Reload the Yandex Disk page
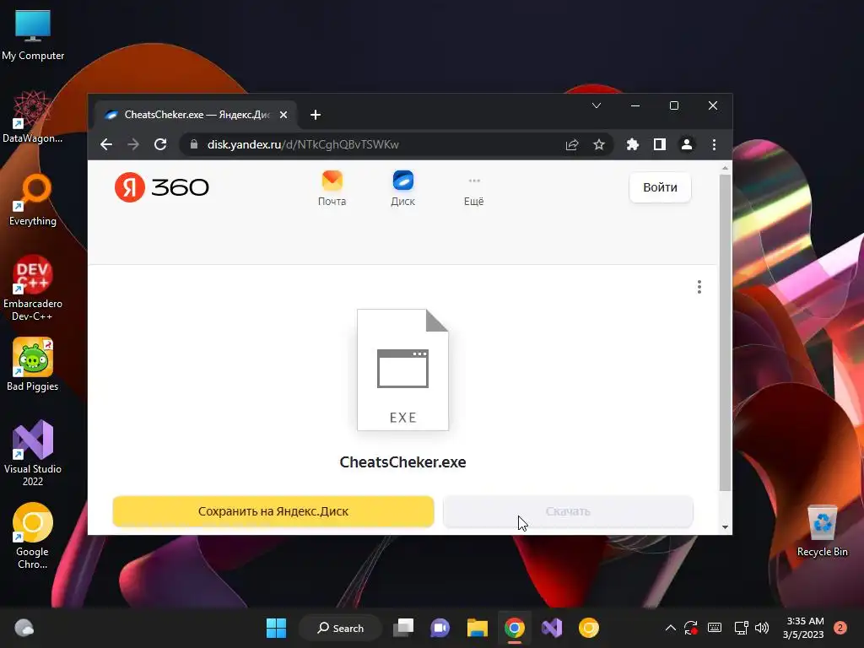Viewport: 864px width, 648px height. click(x=160, y=144)
